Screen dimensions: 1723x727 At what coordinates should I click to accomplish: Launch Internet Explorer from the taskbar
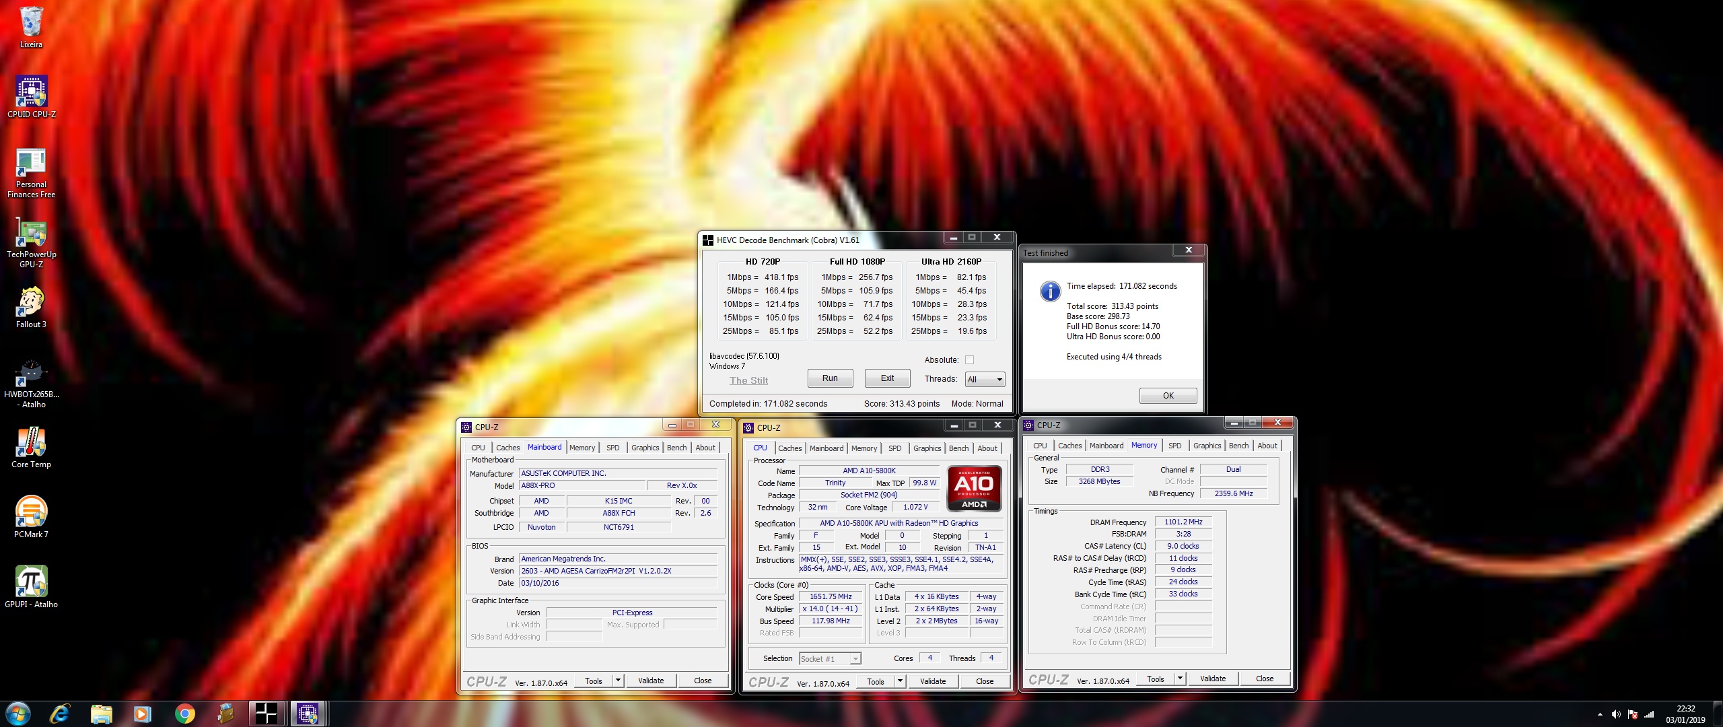pyautogui.click(x=60, y=714)
